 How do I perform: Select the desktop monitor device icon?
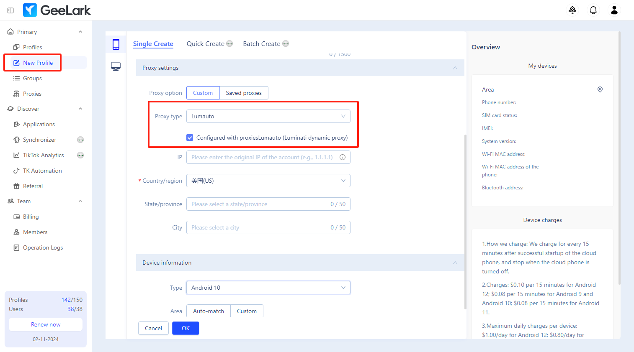click(116, 66)
